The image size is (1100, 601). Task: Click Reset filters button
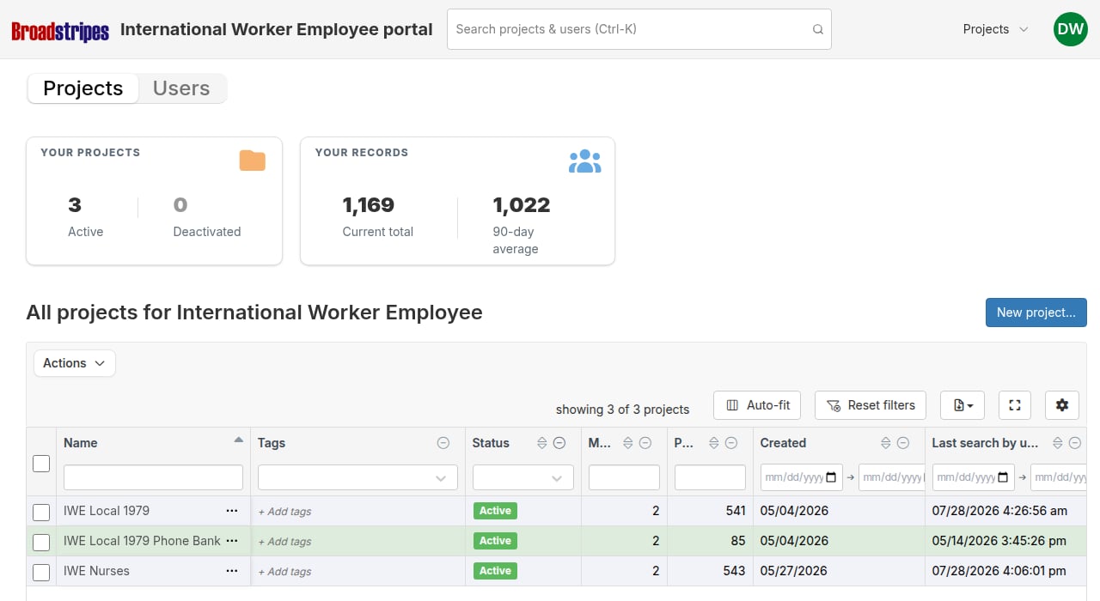[871, 405]
